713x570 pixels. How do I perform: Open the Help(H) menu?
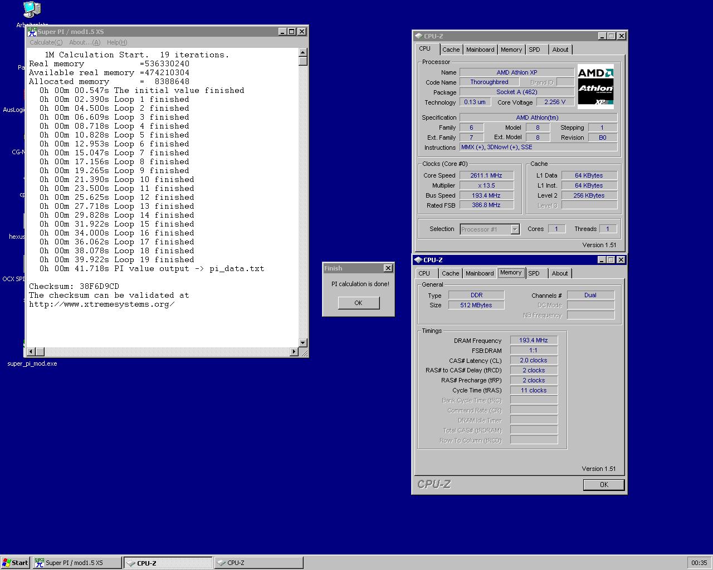click(117, 42)
